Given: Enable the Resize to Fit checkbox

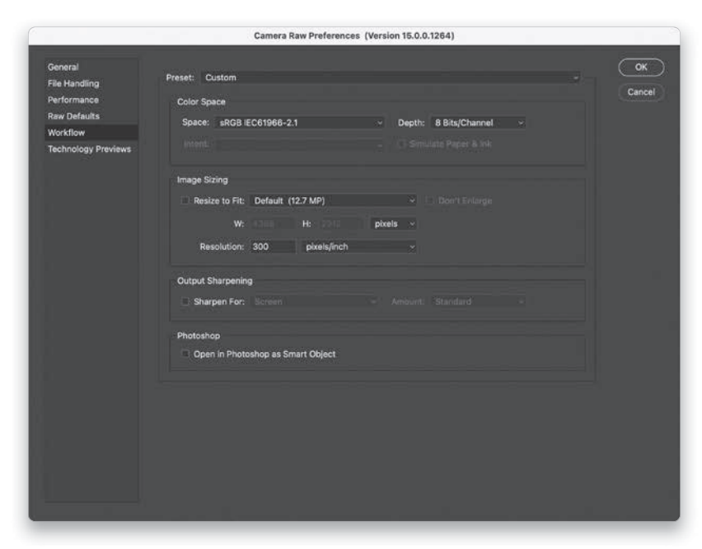Looking at the screenshot, I should click(x=185, y=200).
